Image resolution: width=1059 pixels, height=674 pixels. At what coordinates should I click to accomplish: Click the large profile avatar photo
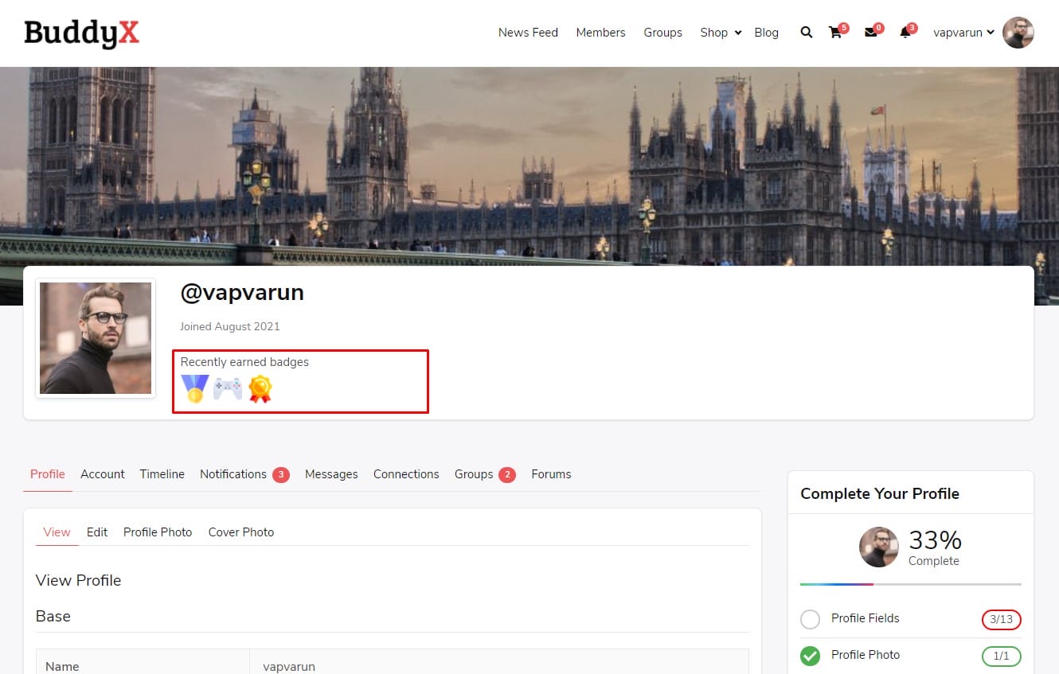click(96, 338)
